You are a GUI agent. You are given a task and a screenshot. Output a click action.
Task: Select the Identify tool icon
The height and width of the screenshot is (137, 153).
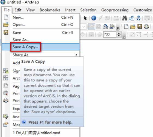click(94, 18)
